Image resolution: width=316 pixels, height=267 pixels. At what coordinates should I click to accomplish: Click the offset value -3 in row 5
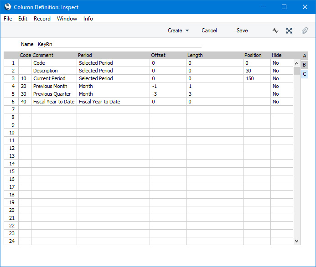tap(168, 94)
